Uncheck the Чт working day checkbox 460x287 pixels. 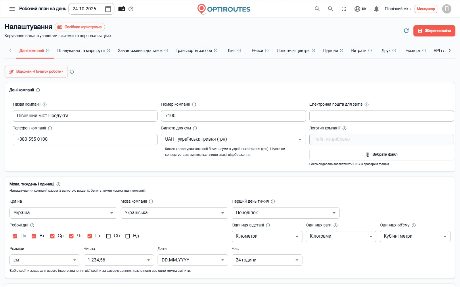[71, 236]
